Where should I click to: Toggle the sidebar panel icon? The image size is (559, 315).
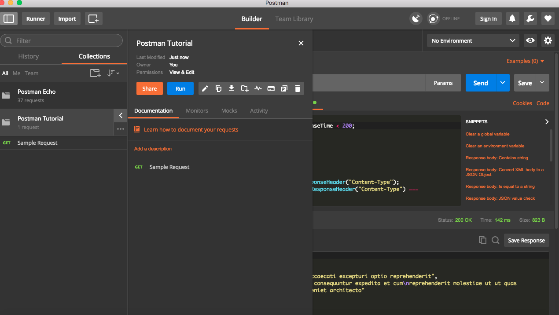(9, 18)
